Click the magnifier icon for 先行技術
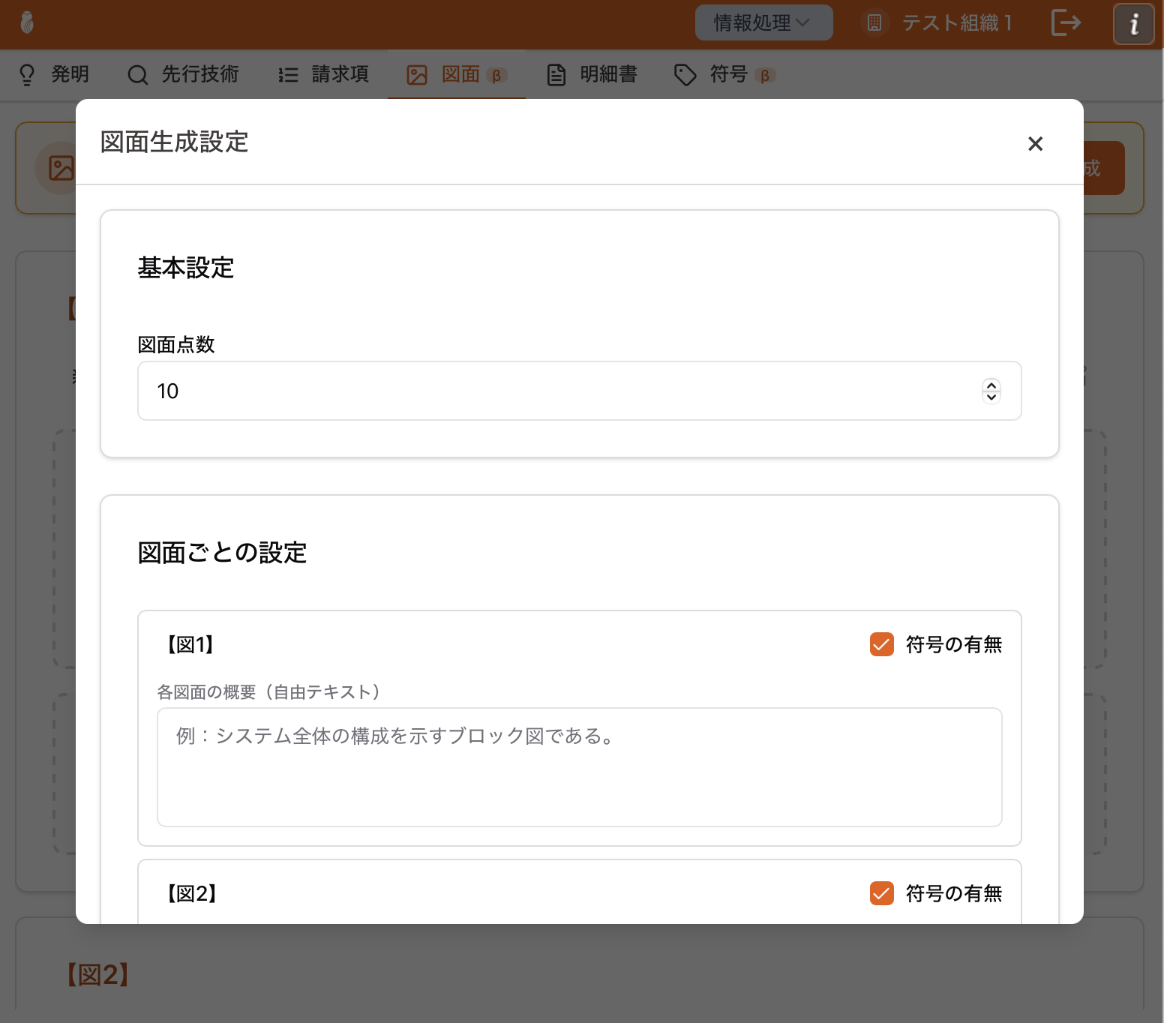This screenshot has height=1023, width=1164. pos(137,74)
